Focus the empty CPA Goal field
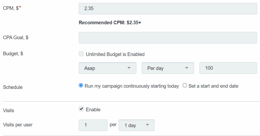This screenshot has width=260, height=136. (168, 38)
